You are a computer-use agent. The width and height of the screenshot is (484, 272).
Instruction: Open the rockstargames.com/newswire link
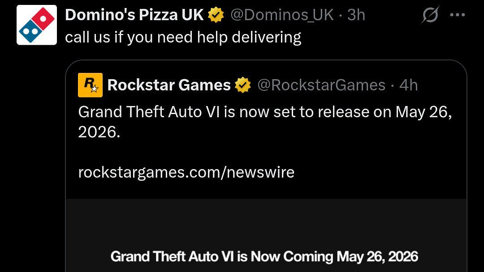pyautogui.click(x=186, y=172)
